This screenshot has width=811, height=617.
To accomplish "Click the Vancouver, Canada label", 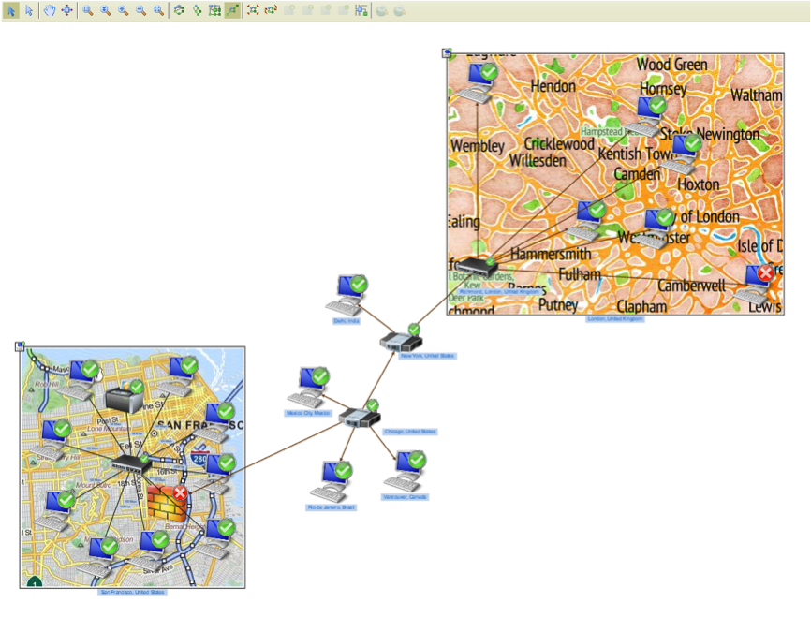I will tap(405, 497).
